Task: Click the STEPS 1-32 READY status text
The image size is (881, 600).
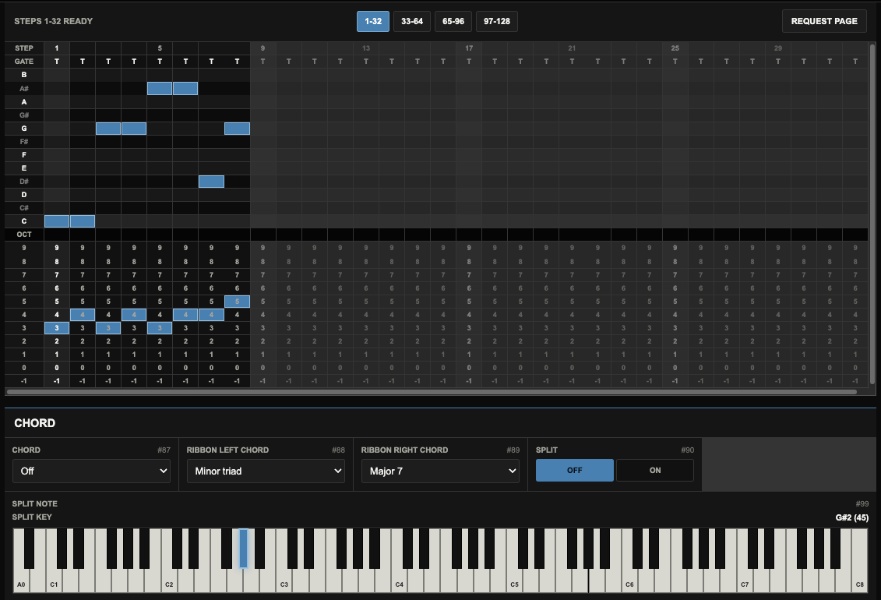Action: click(54, 21)
